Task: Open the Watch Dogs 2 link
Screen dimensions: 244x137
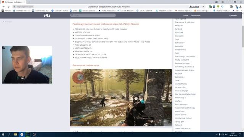Action: click(x=180, y=97)
